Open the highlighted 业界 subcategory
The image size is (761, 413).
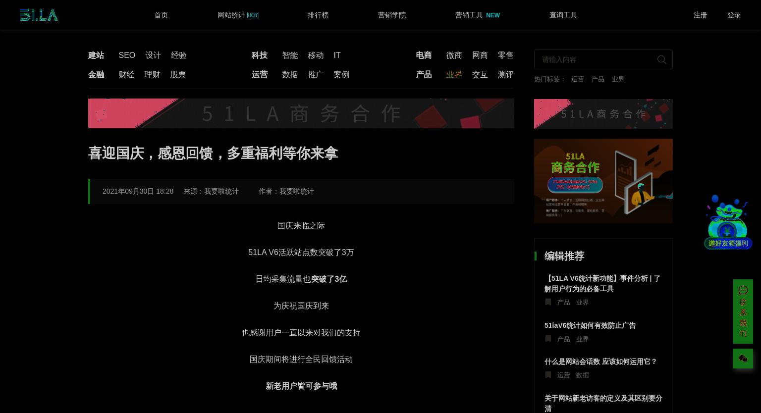tap(454, 74)
